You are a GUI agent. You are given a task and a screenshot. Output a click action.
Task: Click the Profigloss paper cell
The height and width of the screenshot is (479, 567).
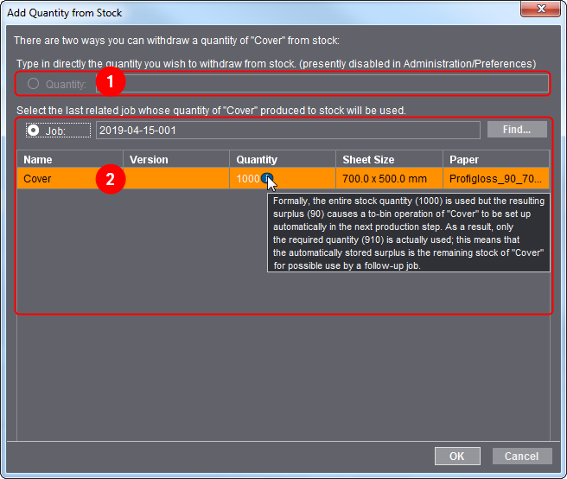click(496, 179)
